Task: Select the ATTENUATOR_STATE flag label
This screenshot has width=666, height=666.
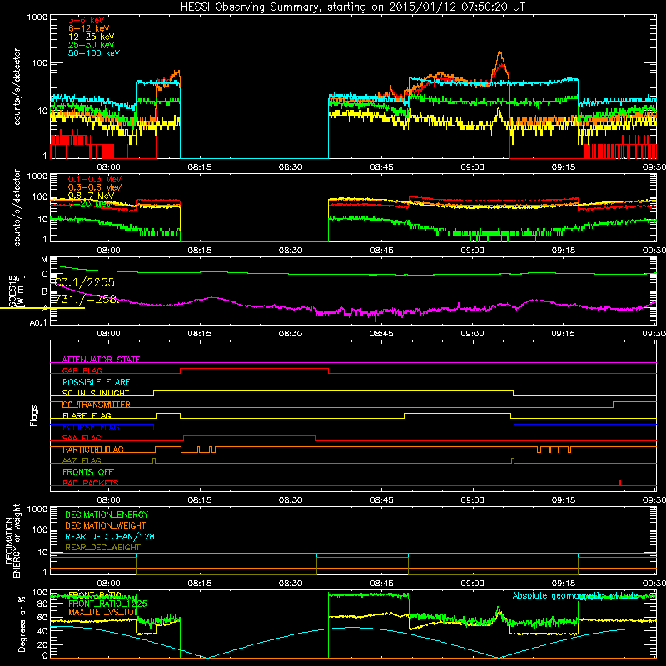Action: tap(101, 360)
